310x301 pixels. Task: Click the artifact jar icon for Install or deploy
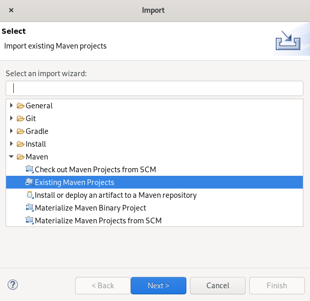pos(30,195)
